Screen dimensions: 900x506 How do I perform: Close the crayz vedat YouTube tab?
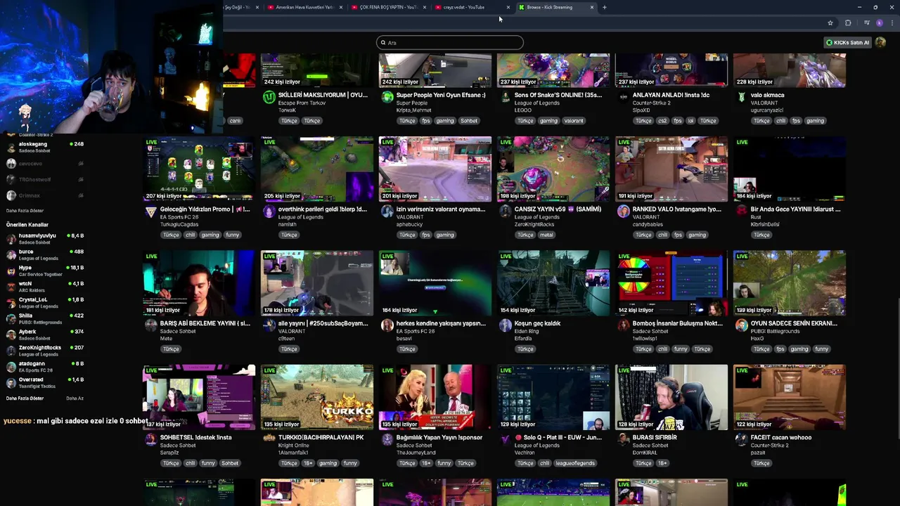(x=508, y=7)
